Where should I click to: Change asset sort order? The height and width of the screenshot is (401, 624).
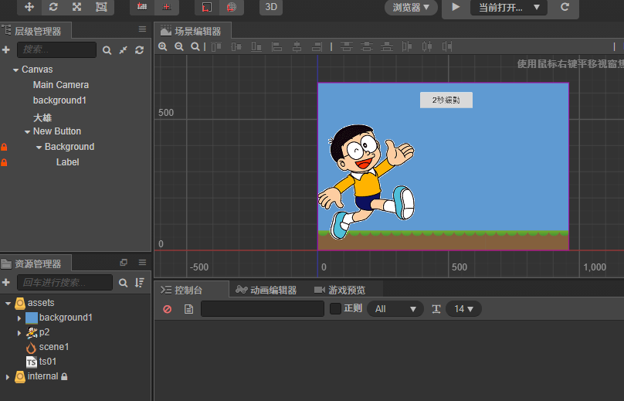(x=140, y=283)
